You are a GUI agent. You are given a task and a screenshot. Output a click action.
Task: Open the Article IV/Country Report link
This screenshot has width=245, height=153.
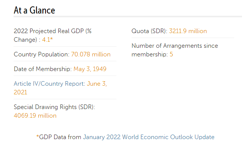(49, 83)
